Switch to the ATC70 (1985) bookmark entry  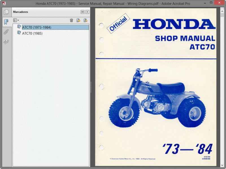pos(32,33)
